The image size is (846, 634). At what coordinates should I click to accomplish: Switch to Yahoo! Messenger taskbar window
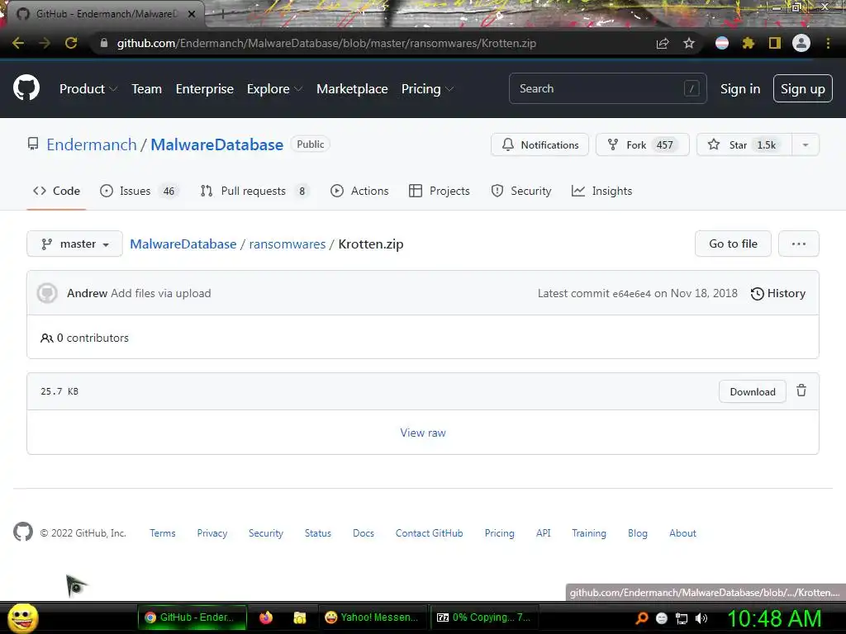373,617
